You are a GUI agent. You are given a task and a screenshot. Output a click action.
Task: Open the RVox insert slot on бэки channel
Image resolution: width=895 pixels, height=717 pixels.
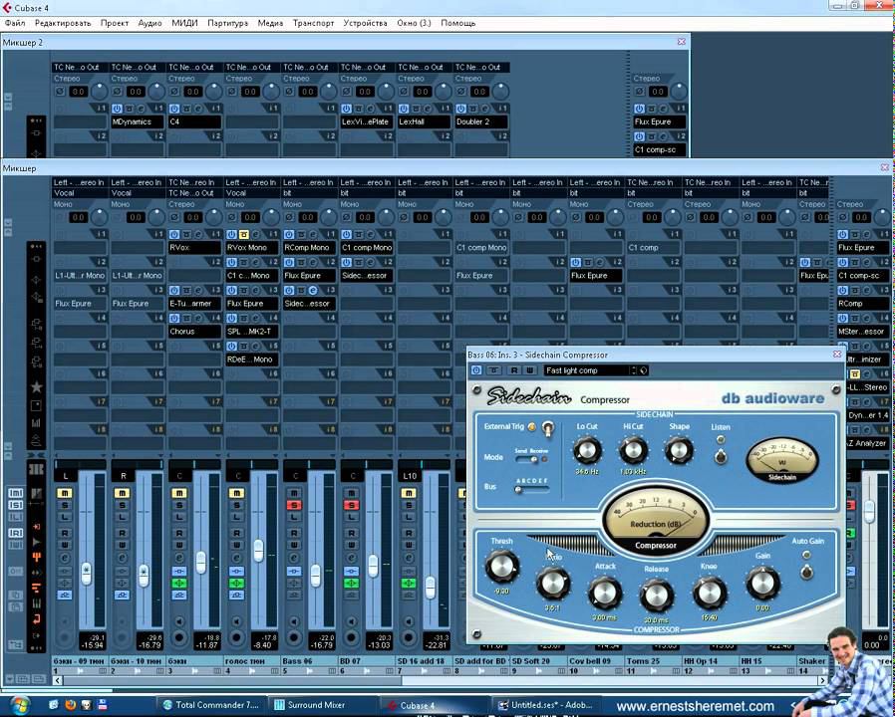click(x=194, y=248)
